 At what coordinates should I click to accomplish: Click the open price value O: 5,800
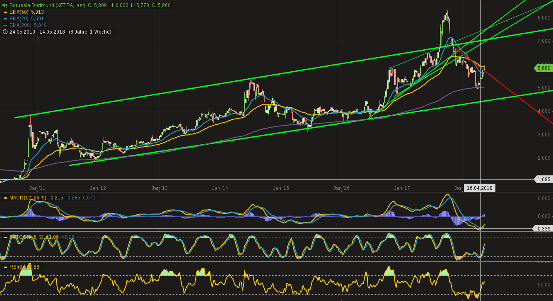click(x=97, y=5)
